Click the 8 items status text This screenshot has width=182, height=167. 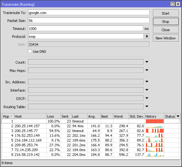click(x=7, y=163)
